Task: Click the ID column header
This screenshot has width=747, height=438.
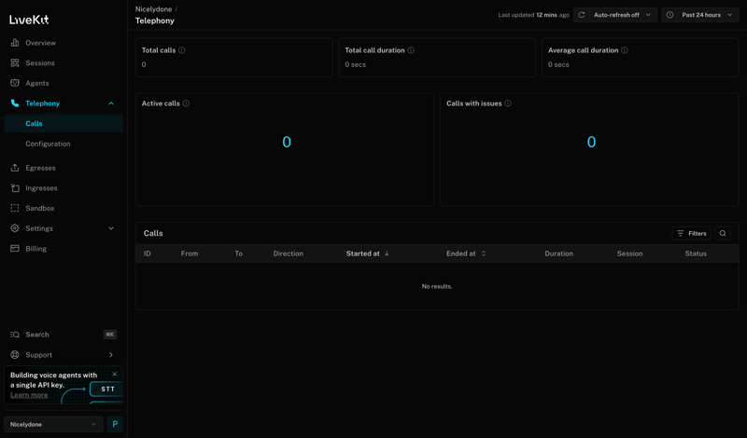Action: tap(148, 254)
